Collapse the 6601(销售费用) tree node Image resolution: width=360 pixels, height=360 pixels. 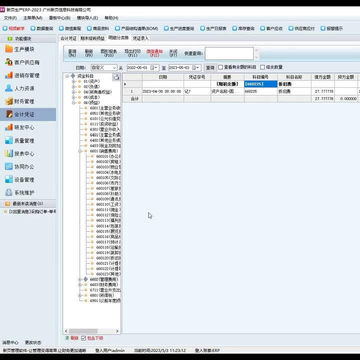(x=79, y=151)
